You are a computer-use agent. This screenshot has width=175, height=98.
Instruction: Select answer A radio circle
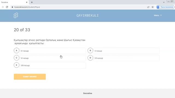pos(16,51)
